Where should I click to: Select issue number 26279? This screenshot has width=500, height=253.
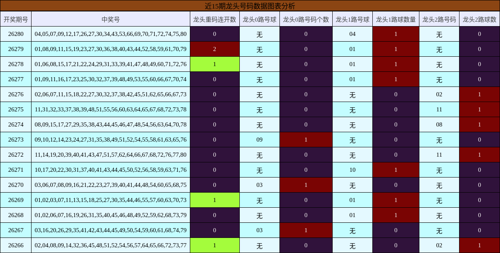16,49
